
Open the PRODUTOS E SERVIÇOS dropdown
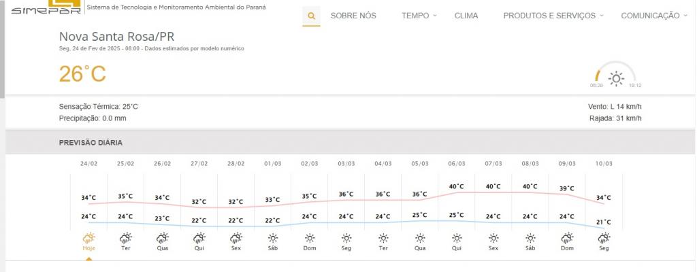[x=553, y=16]
